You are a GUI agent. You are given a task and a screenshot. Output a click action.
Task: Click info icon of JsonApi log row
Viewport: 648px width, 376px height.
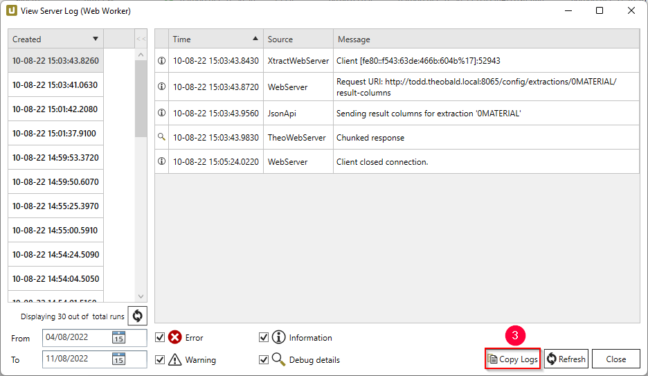(161, 113)
